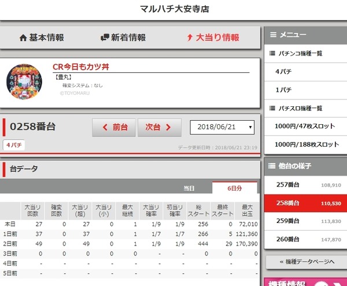The image size is (347, 286).
Task: Click the 4日前 row label
Action: 10,263
